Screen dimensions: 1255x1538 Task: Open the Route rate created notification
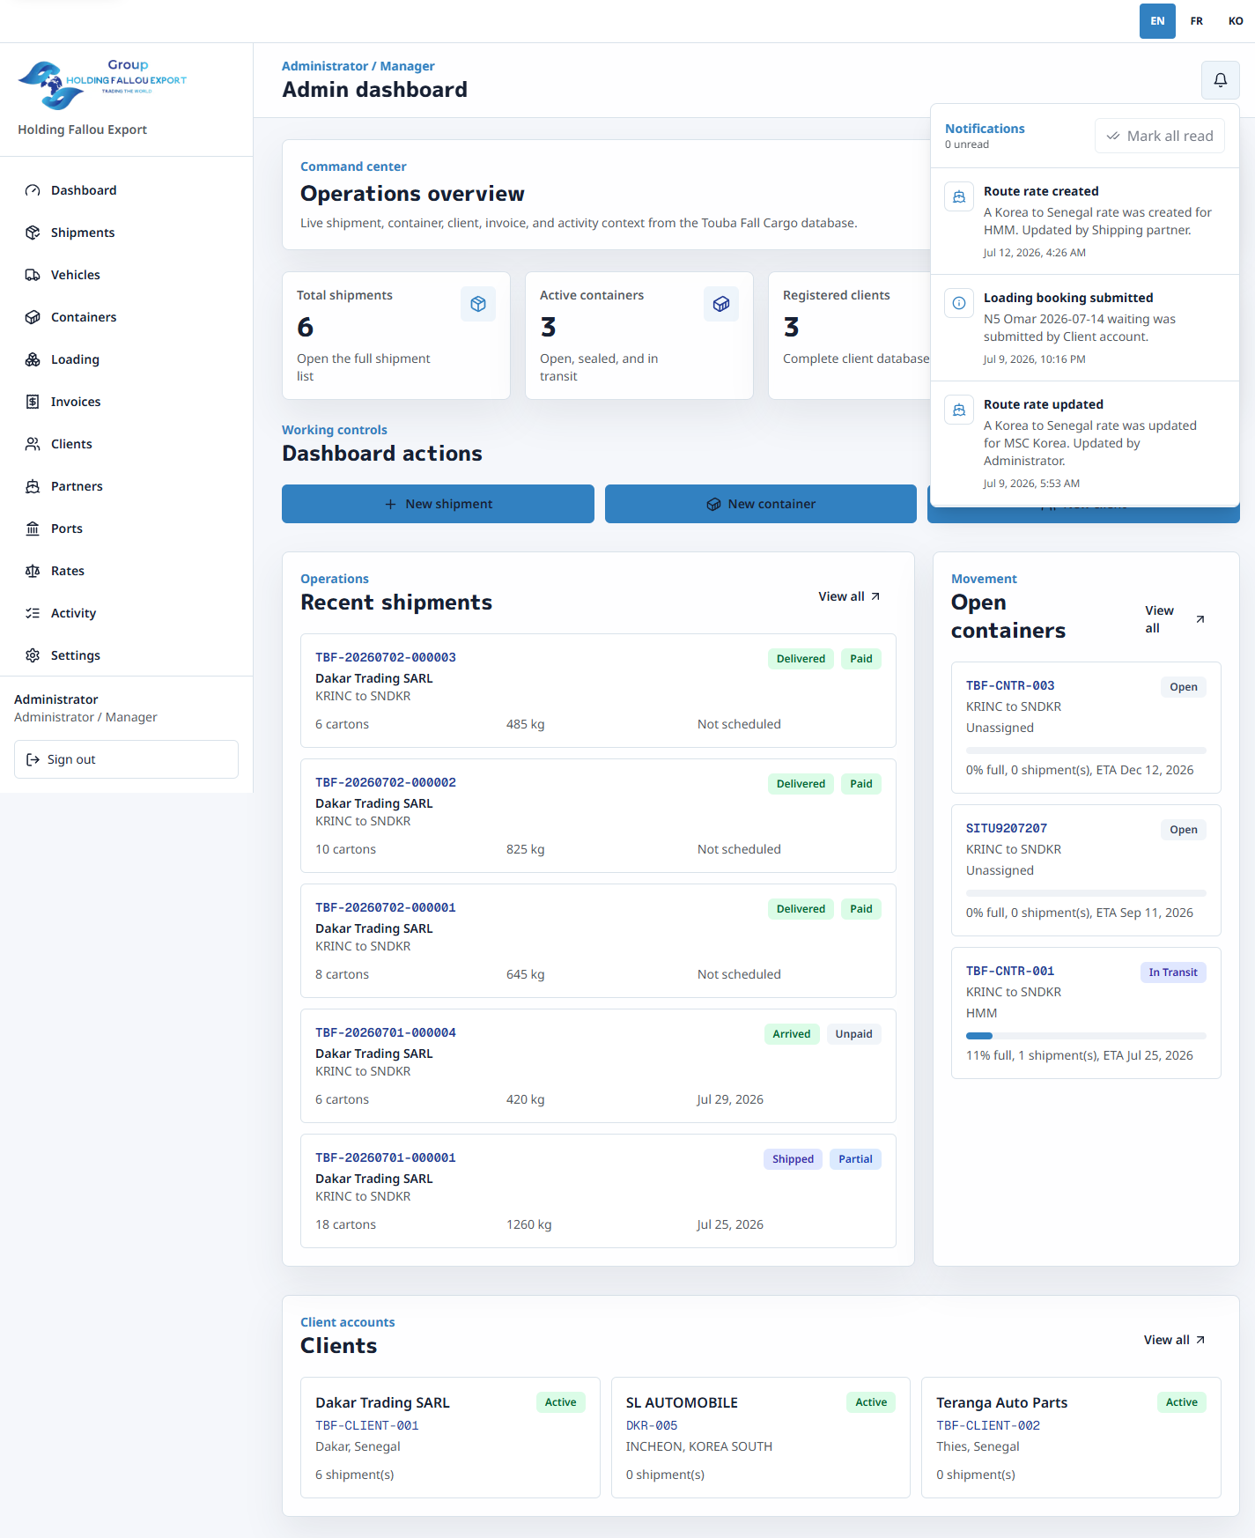pos(1085,221)
